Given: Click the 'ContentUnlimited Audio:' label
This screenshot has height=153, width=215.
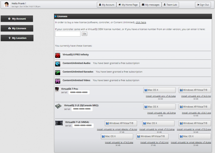Looking at the screenshot, I should 77,63.
